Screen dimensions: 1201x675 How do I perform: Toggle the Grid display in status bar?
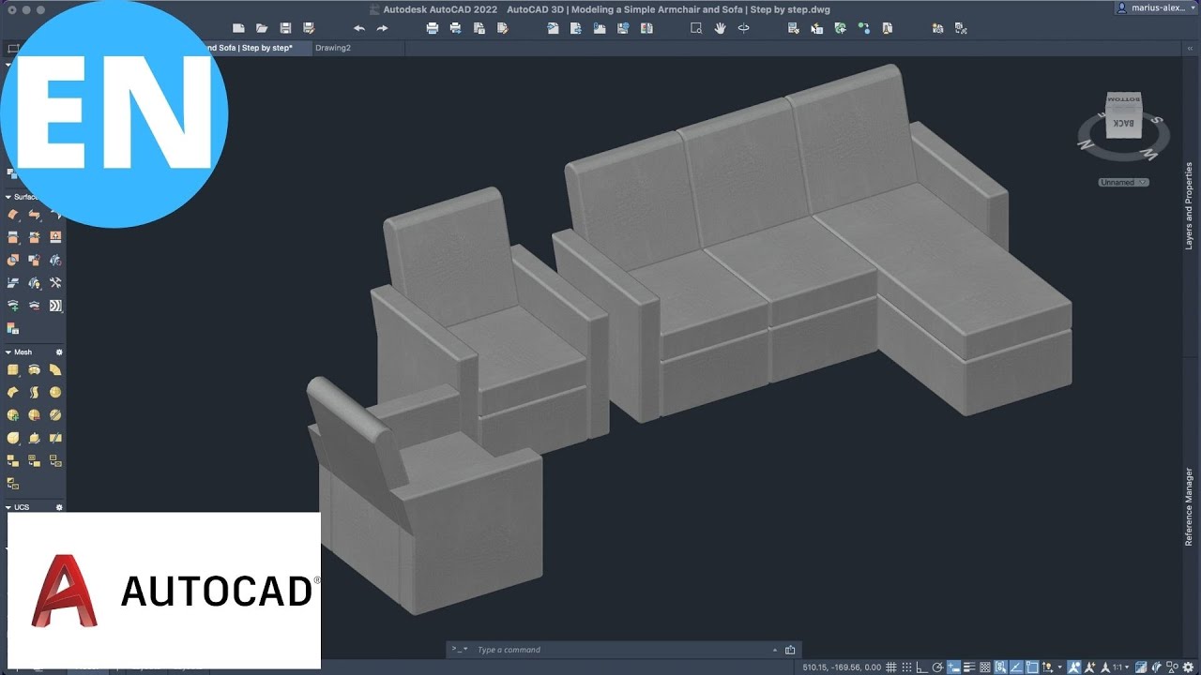point(890,667)
